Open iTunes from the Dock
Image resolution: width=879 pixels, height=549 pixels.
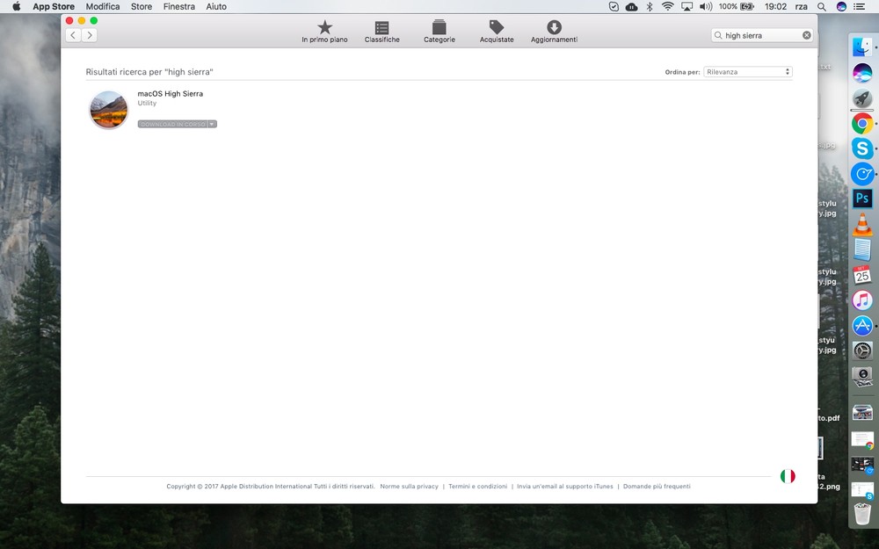tap(862, 300)
